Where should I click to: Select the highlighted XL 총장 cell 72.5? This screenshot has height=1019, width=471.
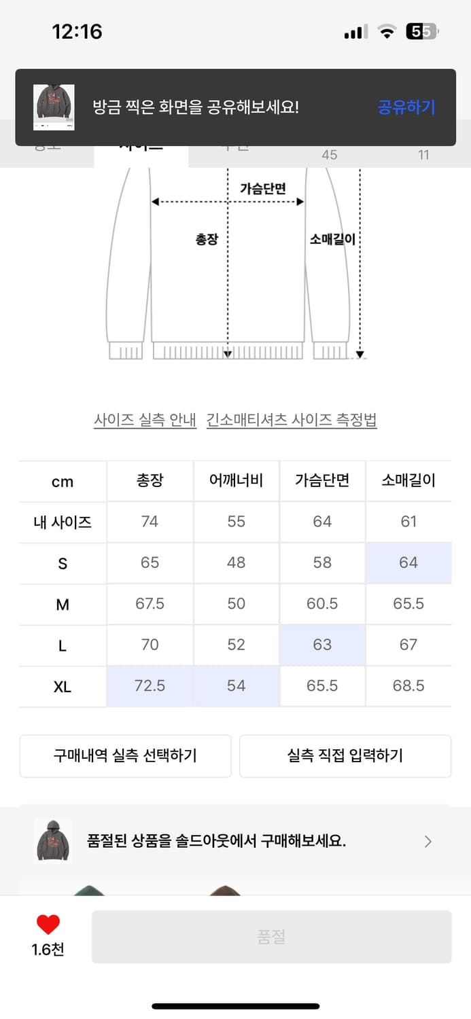pos(150,685)
